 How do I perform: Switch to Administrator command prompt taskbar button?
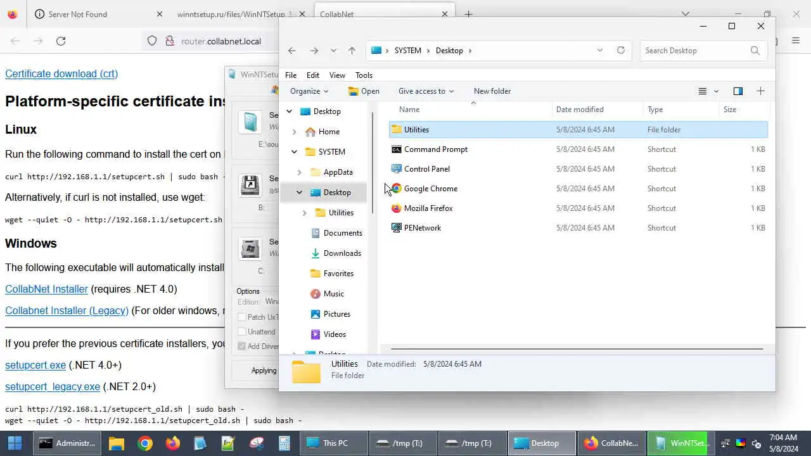click(67, 443)
